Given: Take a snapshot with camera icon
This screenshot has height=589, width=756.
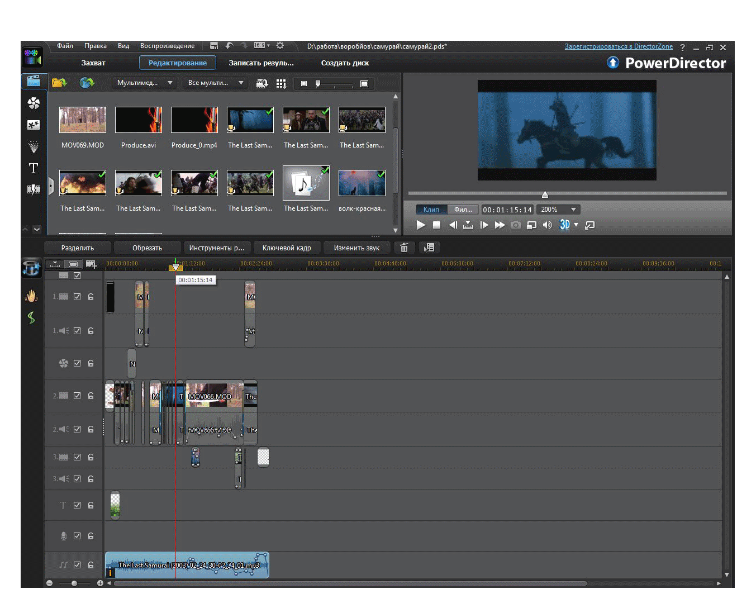Looking at the screenshot, I should [x=516, y=225].
